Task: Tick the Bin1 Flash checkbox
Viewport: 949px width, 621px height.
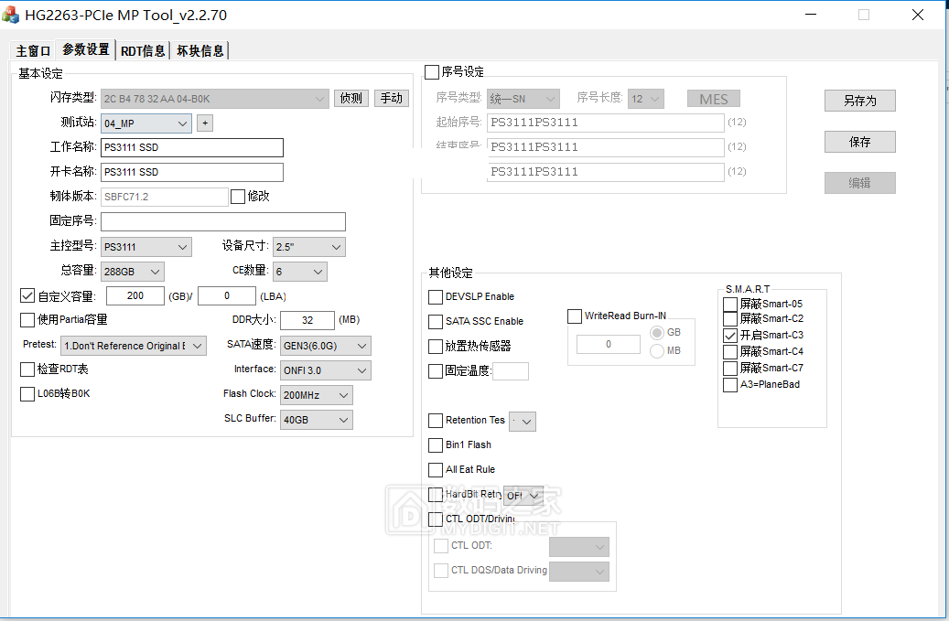Action: click(436, 445)
